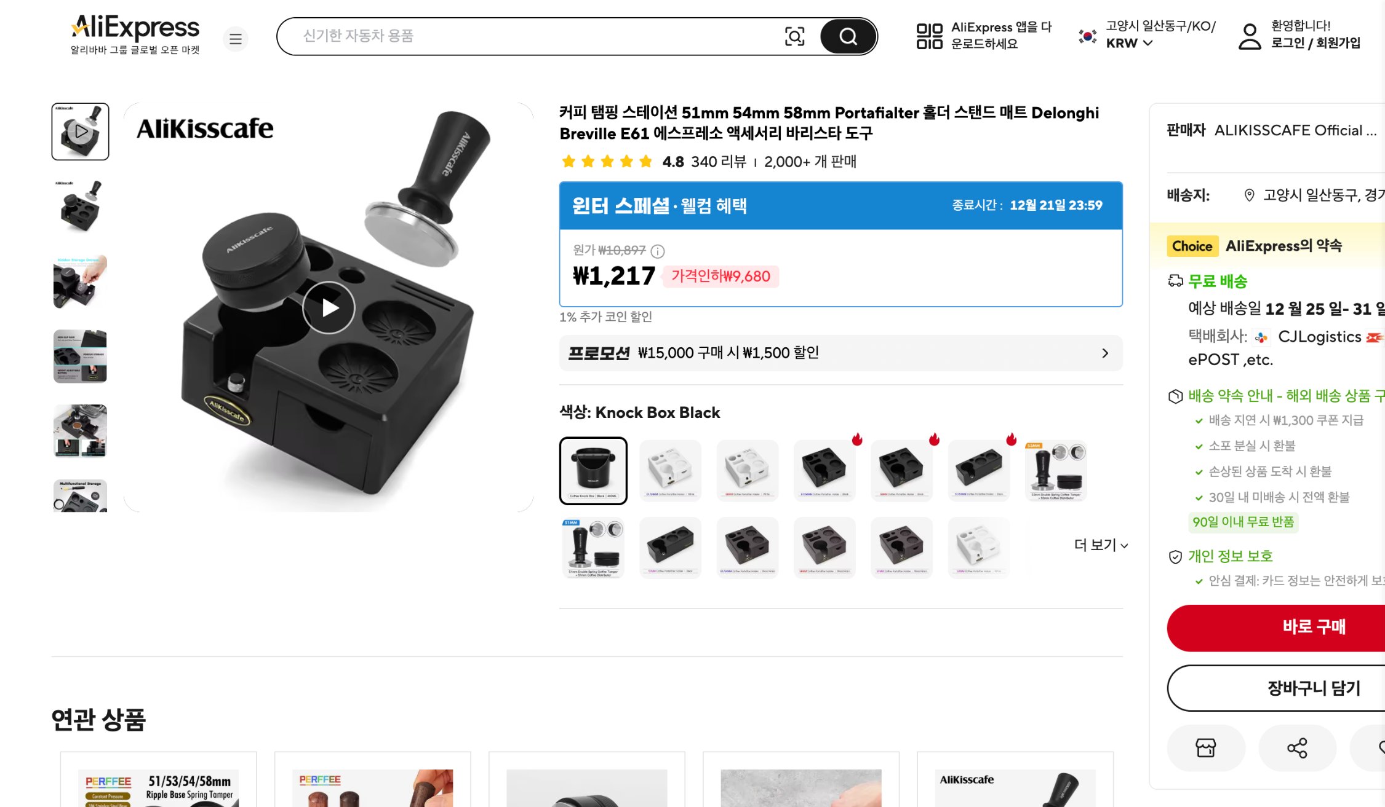Expand the KRW country and currency dropdown

(1129, 43)
